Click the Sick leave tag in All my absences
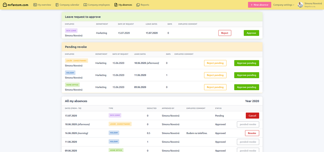324x152 pixels. click(x=115, y=115)
